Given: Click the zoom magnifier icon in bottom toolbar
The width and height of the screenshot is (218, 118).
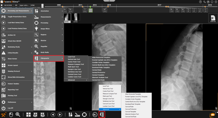Looking at the screenshot, I should pyautogui.click(x=18, y=114).
